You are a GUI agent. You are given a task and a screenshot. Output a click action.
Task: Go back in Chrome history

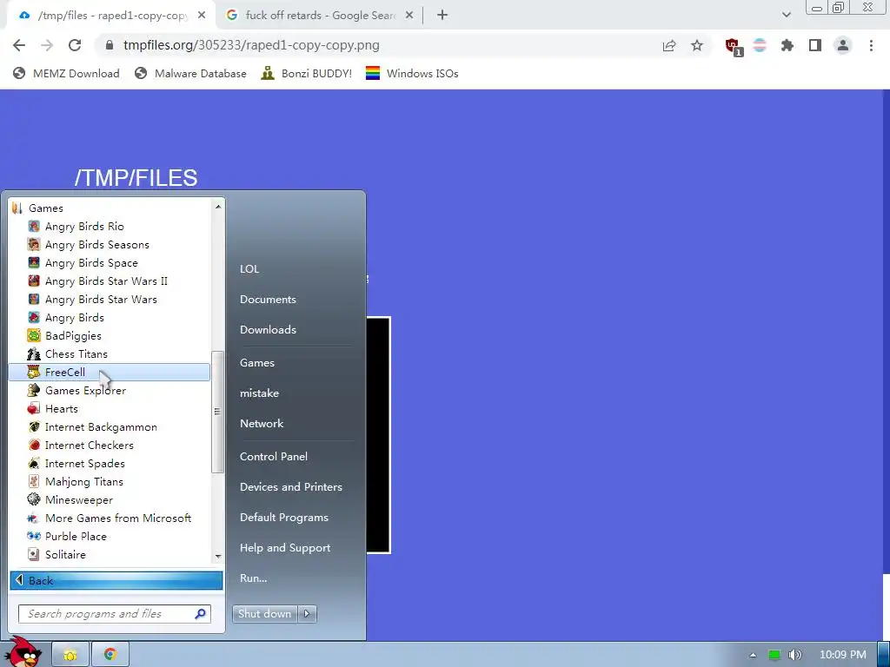click(x=19, y=45)
